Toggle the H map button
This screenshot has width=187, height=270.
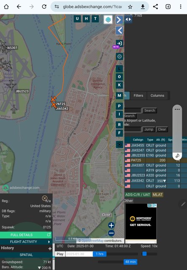tap(86, 19)
